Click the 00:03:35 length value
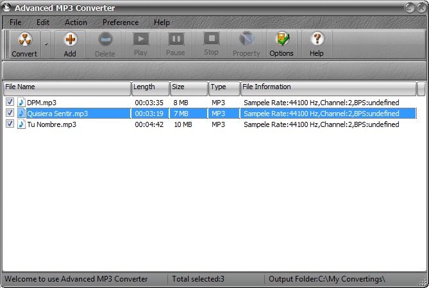The width and height of the screenshot is (429, 288). point(149,103)
